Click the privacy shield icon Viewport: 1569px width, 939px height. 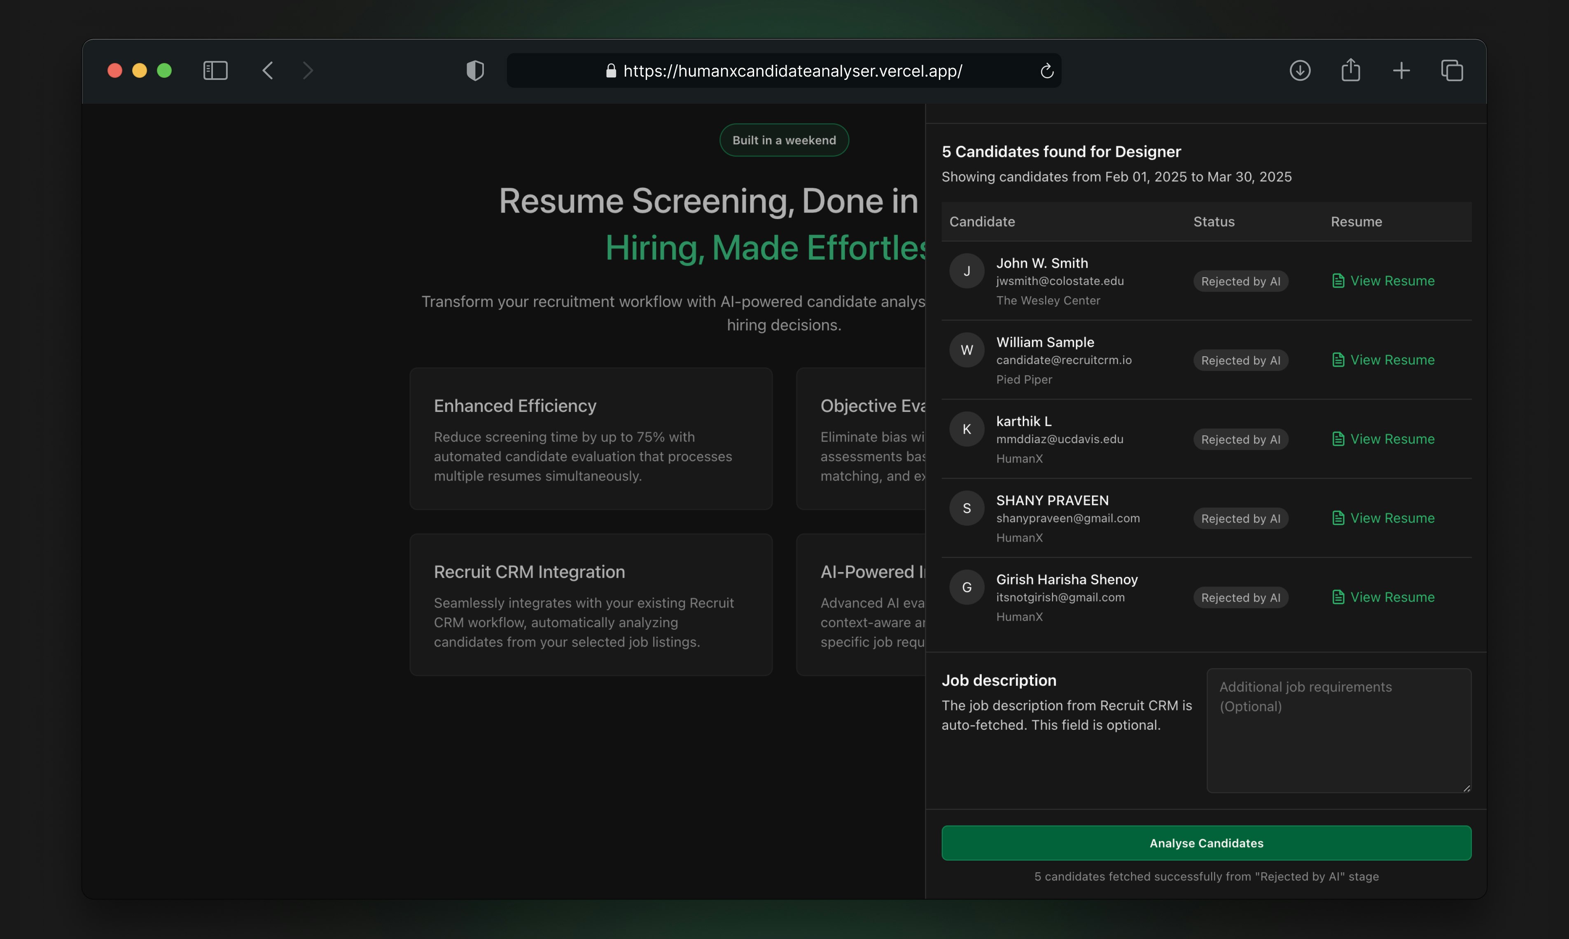coord(475,70)
